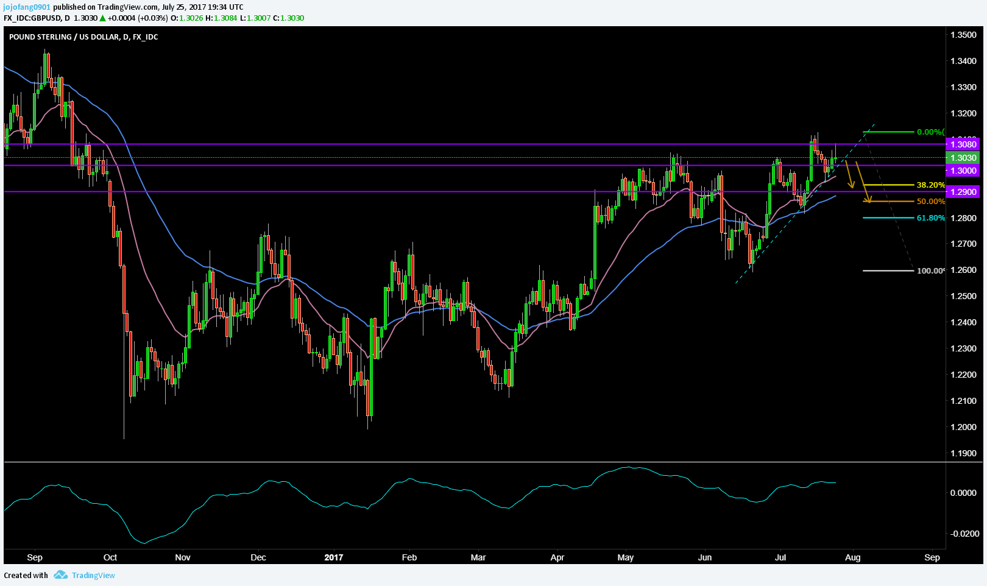Screen dimensions: 987x586
Task: Click the L:1.3007 low price value
Action: [255, 18]
